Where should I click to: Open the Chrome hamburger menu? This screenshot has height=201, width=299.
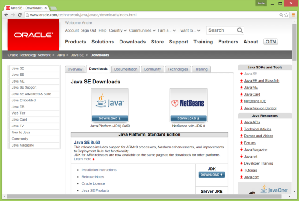pyautogui.click(x=293, y=15)
